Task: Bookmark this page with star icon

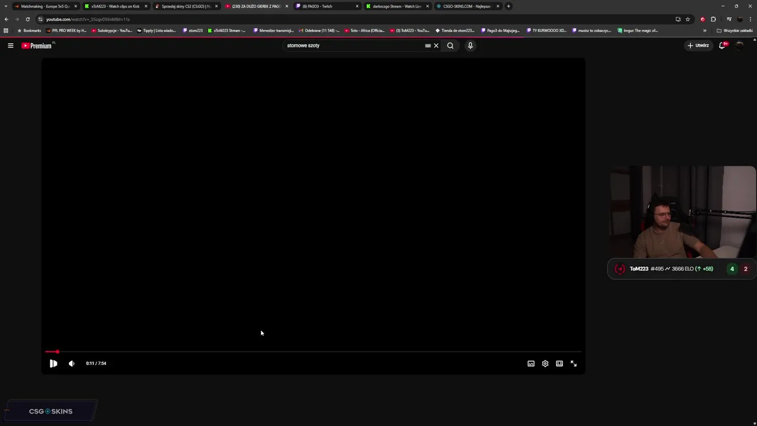Action: click(x=688, y=19)
